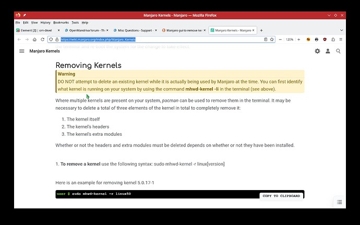
Task: Close the OpenMandriva forum tab
Action: point(107,30)
